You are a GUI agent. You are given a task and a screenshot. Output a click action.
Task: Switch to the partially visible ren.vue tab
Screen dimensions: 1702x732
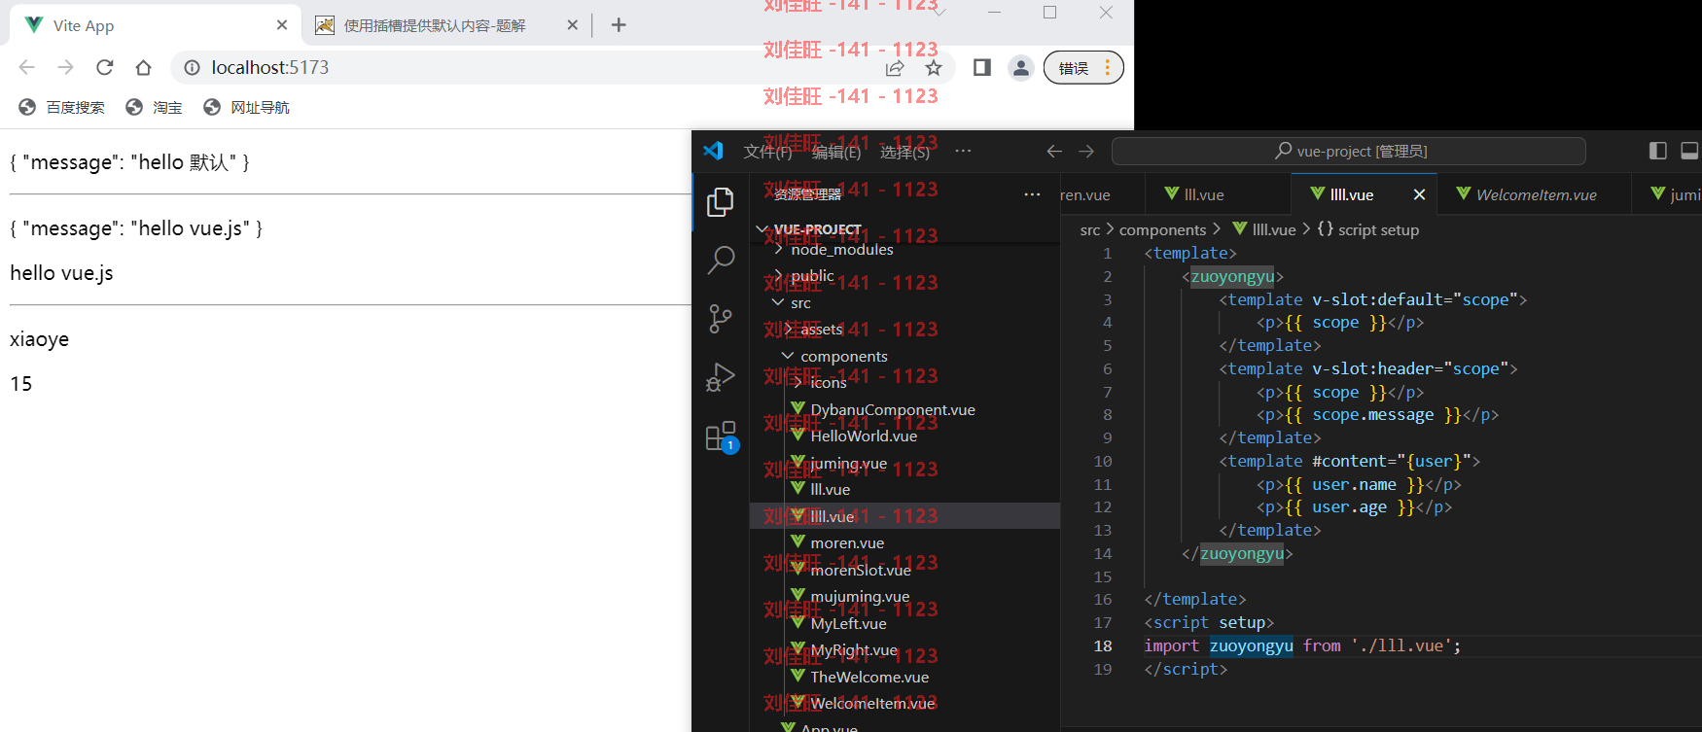(1102, 194)
